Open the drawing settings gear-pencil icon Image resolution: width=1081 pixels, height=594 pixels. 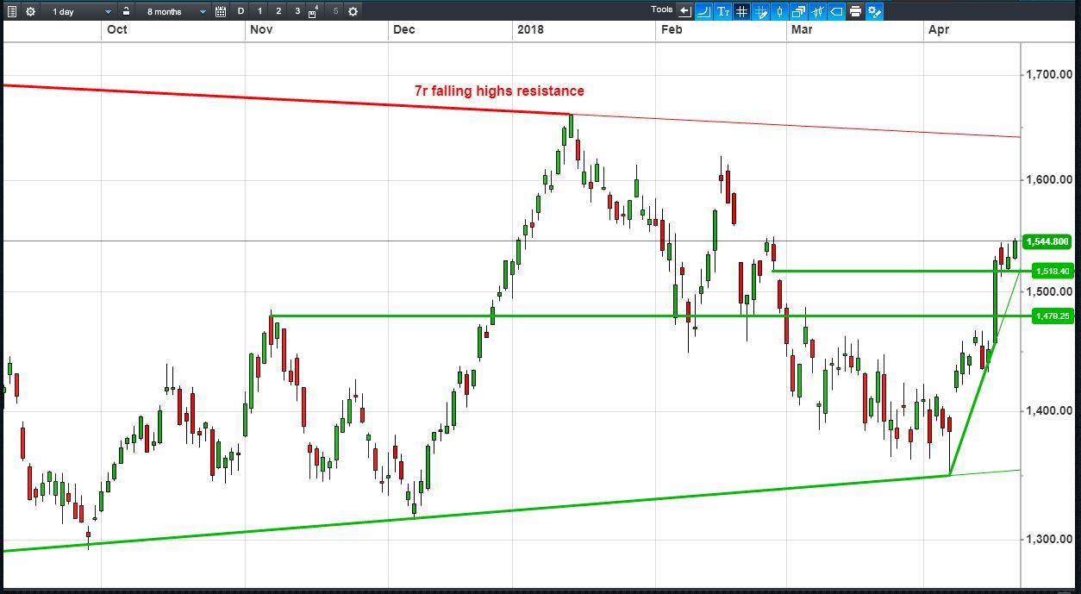tap(874, 11)
